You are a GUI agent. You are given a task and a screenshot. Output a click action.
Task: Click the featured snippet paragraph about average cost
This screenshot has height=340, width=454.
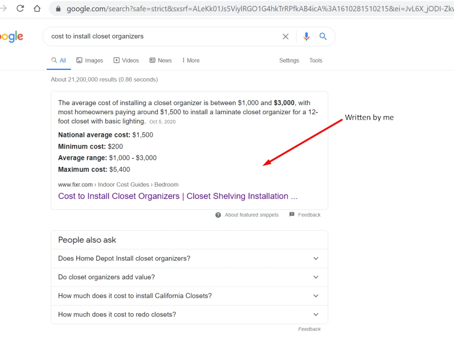[188, 112]
